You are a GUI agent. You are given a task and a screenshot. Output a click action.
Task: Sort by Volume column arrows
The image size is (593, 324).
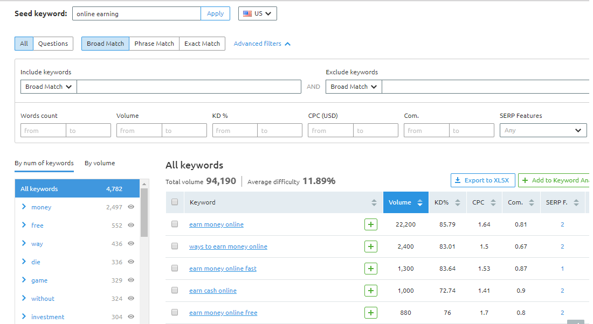tap(420, 202)
